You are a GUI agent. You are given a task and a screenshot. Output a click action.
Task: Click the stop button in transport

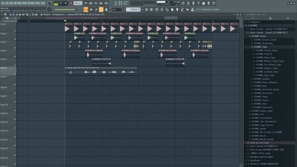click(66, 3)
